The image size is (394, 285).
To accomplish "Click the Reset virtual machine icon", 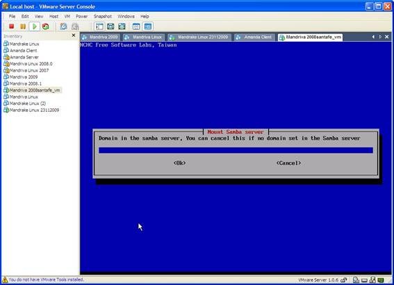I will [x=45, y=26].
